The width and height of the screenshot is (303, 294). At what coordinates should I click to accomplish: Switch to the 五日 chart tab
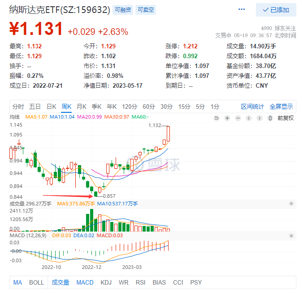tap(35, 107)
